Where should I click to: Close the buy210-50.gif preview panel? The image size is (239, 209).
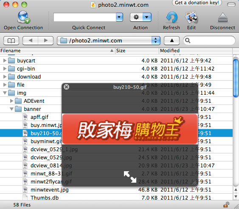tap(67, 87)
